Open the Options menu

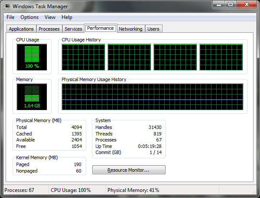tap(29, 17)
